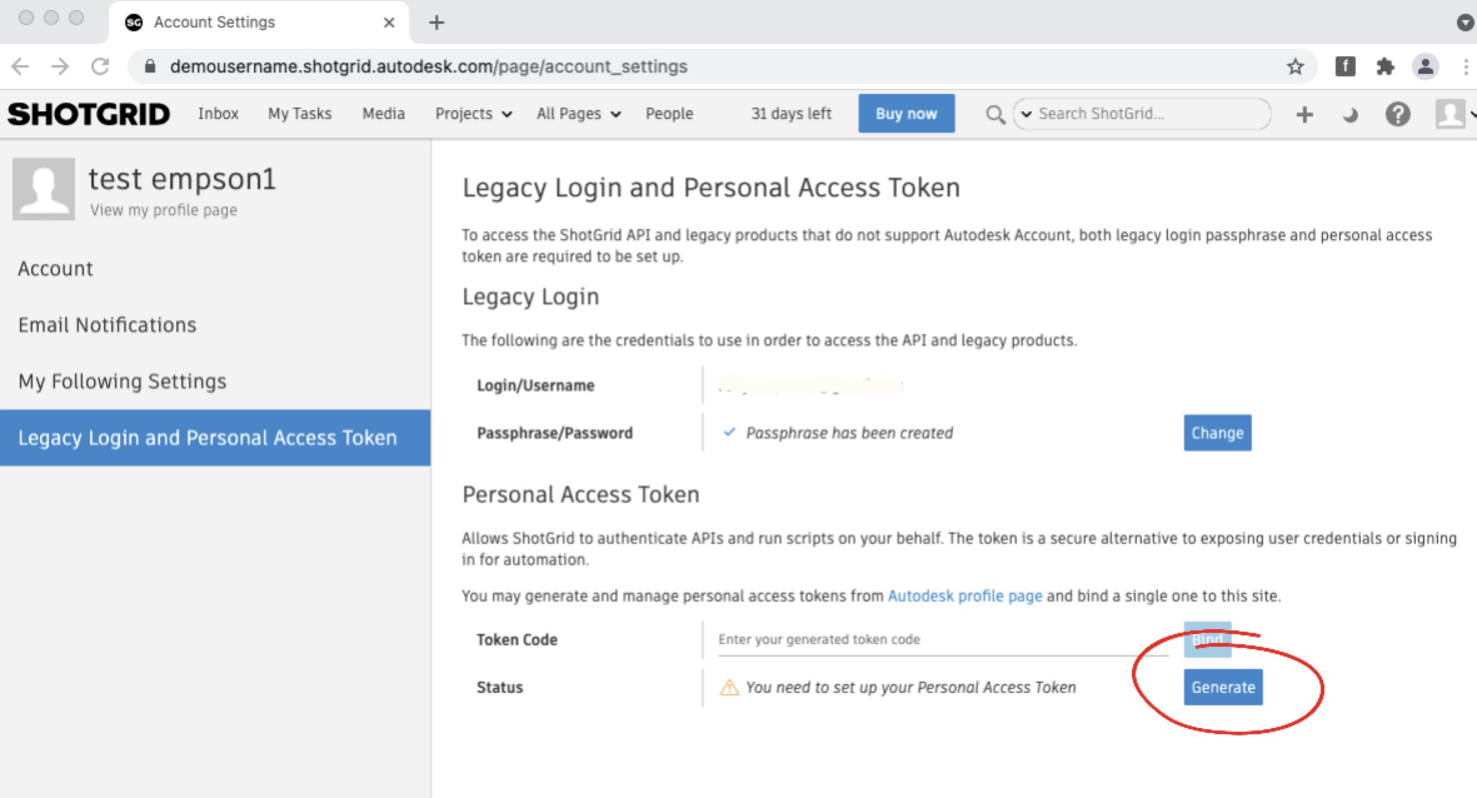Expand the All Pages dropdown
This screenshot has height=798, width=1477.
578,114
